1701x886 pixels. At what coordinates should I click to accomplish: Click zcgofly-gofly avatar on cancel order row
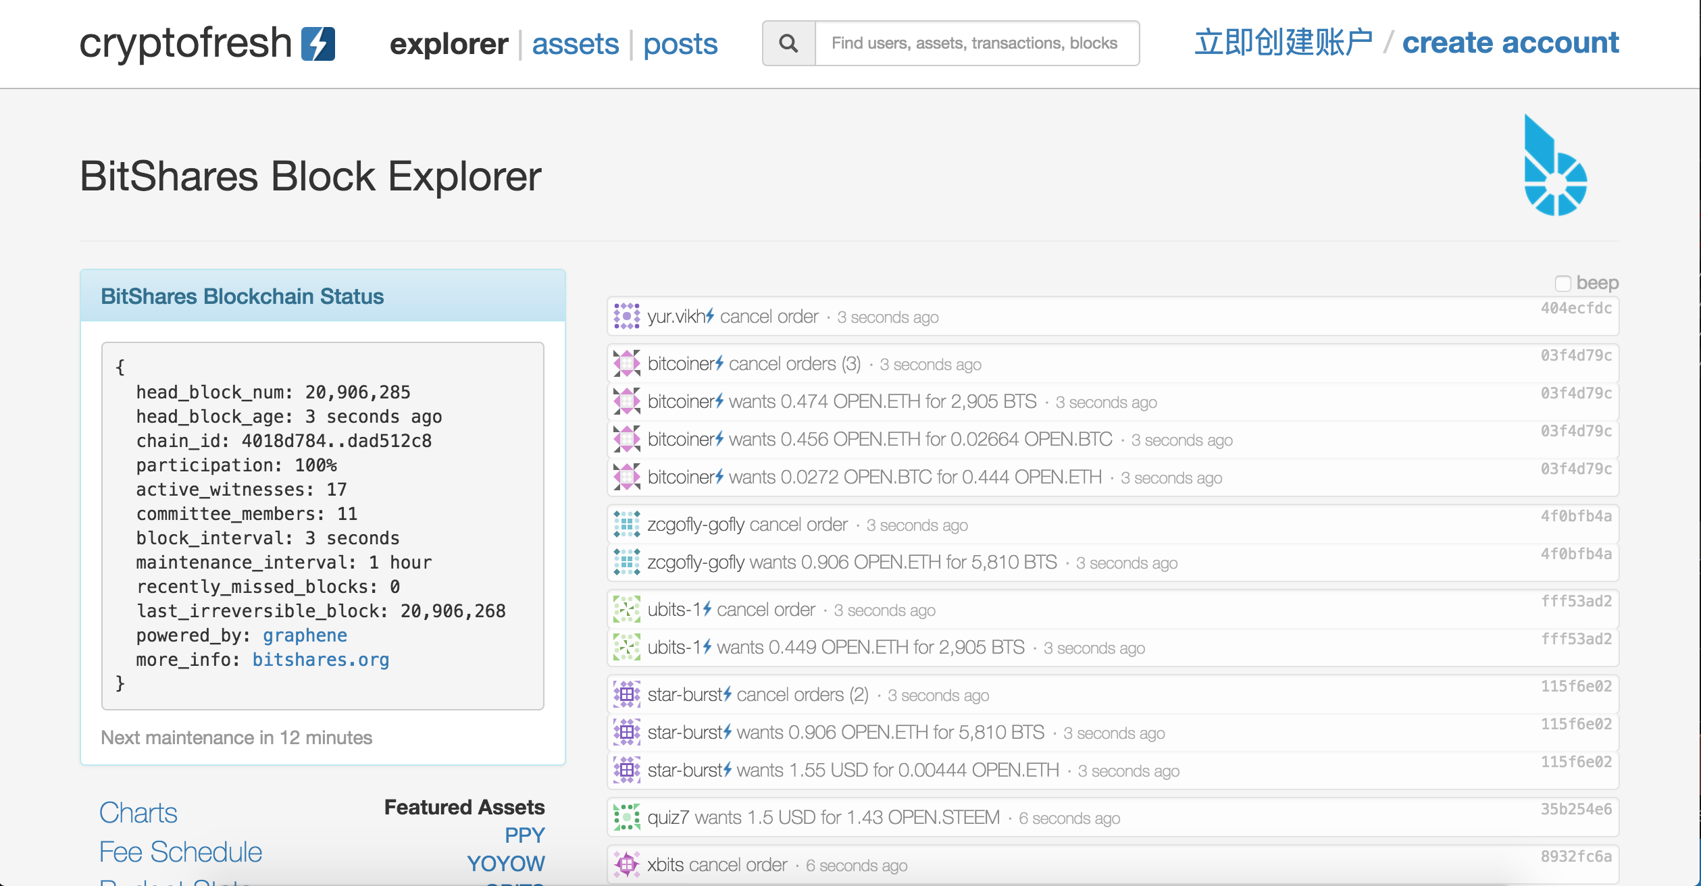(x=626, y=524)
